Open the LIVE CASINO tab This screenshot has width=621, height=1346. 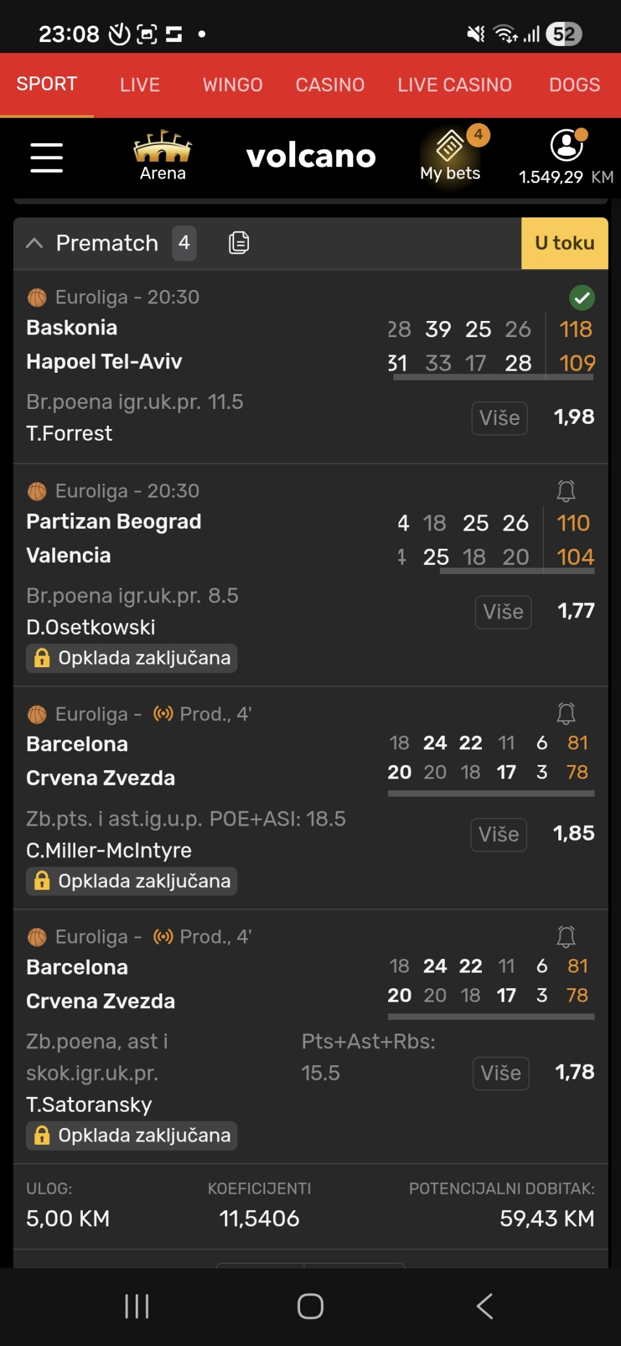455,85
